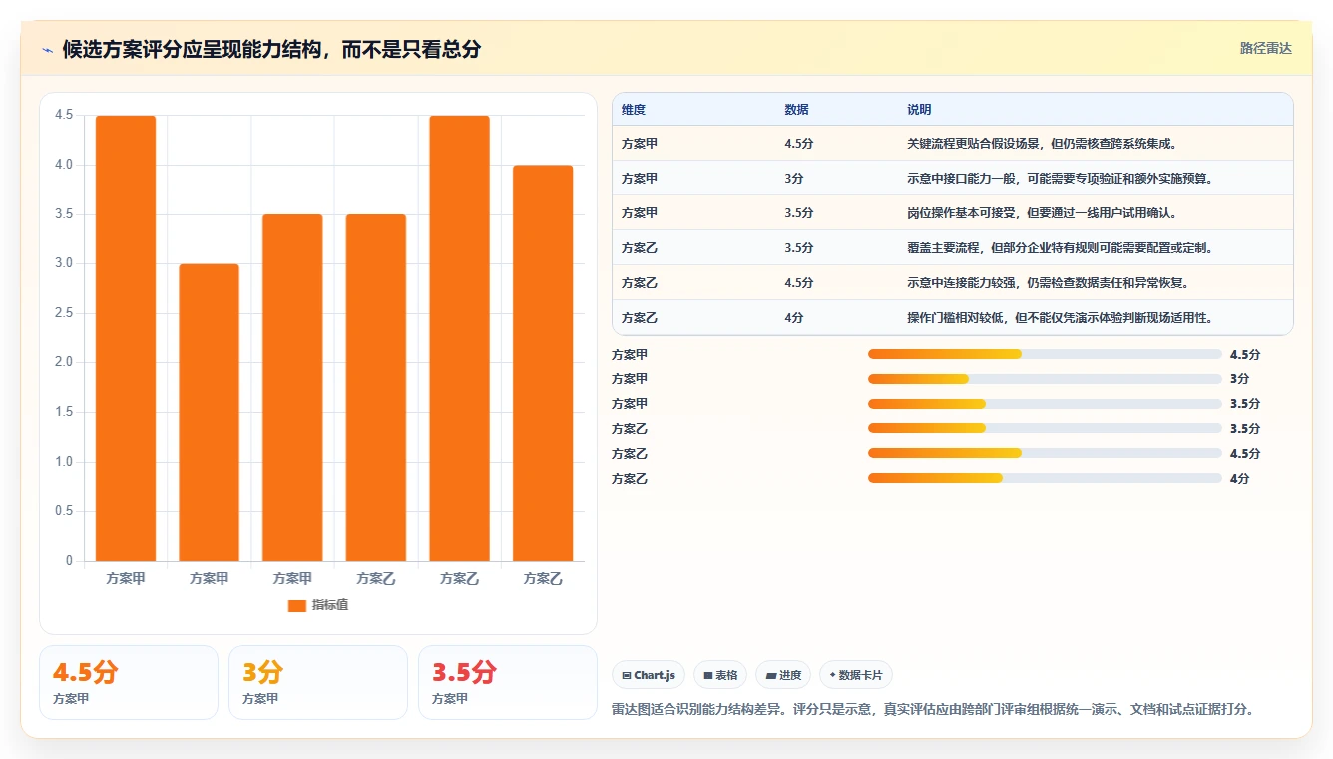Click the 0 label on the y-axis
The height and width of the screenshot is (759, 1333).
[69, 561]
